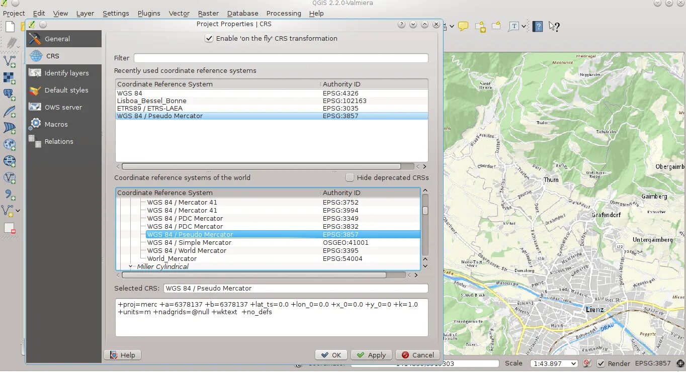Image resolution: width=686 pixels, height=372 pixels.
Task: Click the dialog's Help button
Action: click(x=122, y=354)
